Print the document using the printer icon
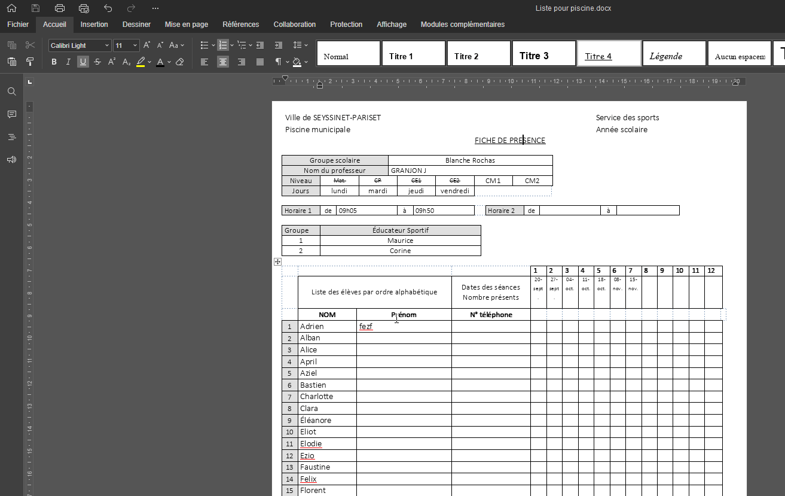Viewport: 785px width, 496px height. pos(60,8)
